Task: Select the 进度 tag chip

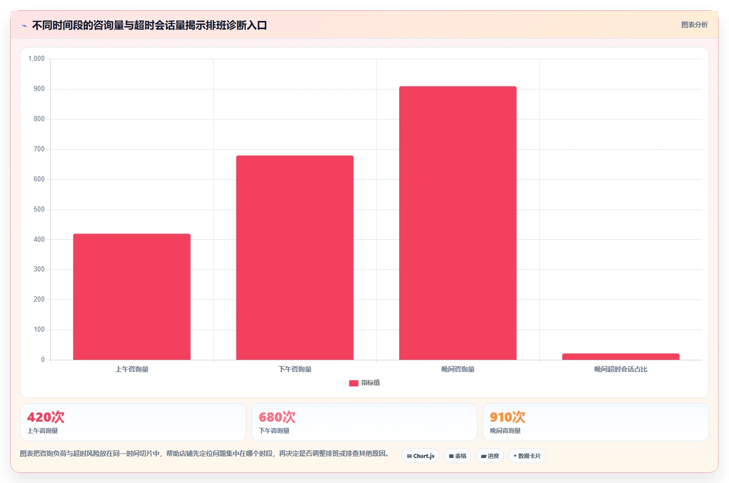Action: [490, 456]
